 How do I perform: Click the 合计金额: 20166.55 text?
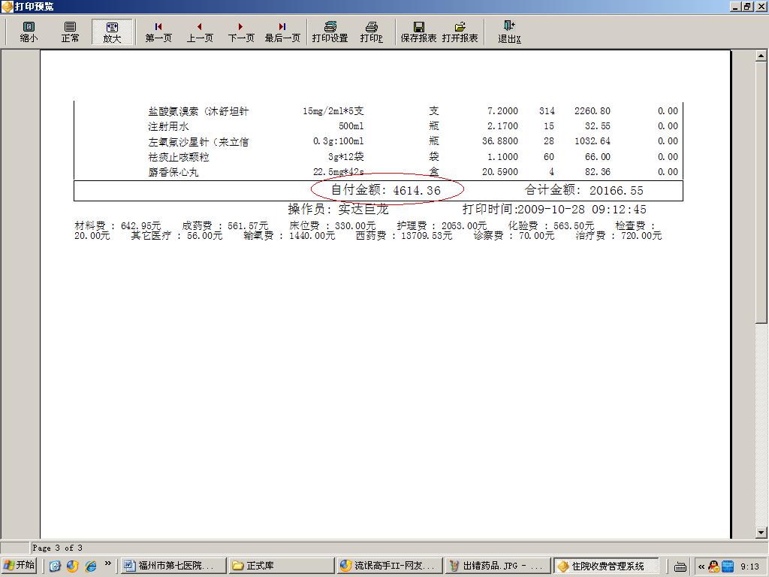[584, 190]
